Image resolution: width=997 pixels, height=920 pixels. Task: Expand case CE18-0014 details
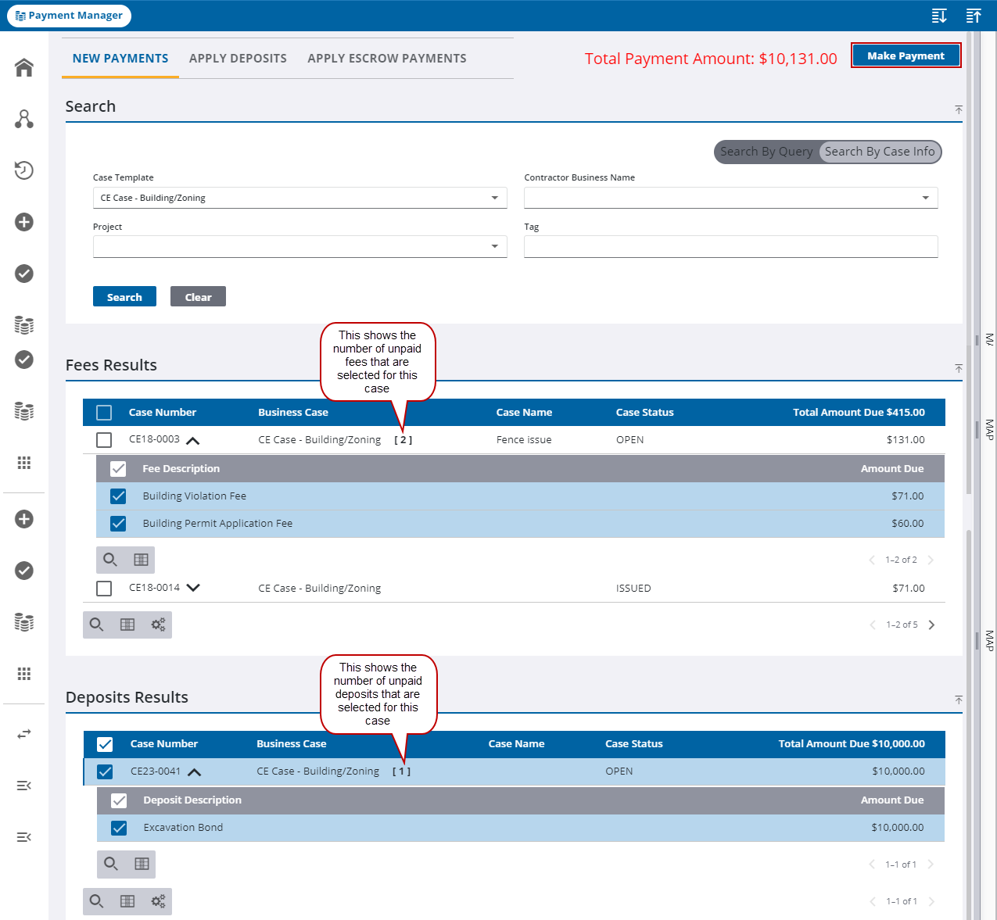coord(193,588)
